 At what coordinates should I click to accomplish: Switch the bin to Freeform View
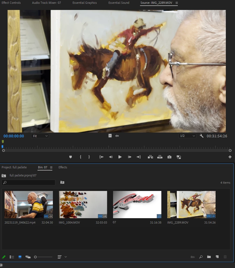tap(28, 257)
